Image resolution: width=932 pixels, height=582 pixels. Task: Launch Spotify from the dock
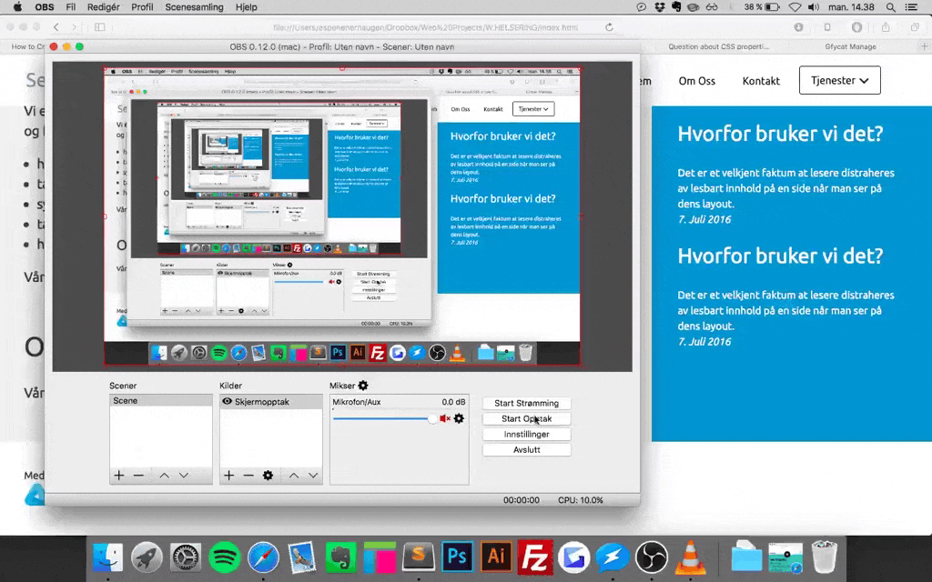point(224,557)
